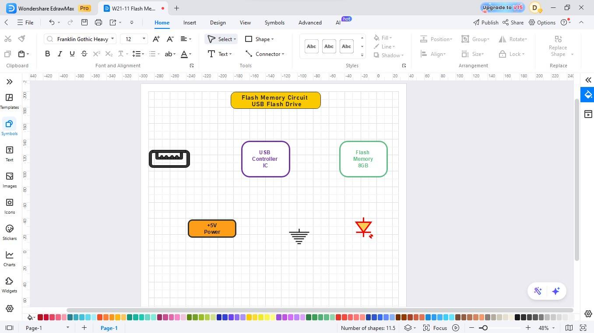Pick a red color swatch from bottom palette

tap(39, 317)
